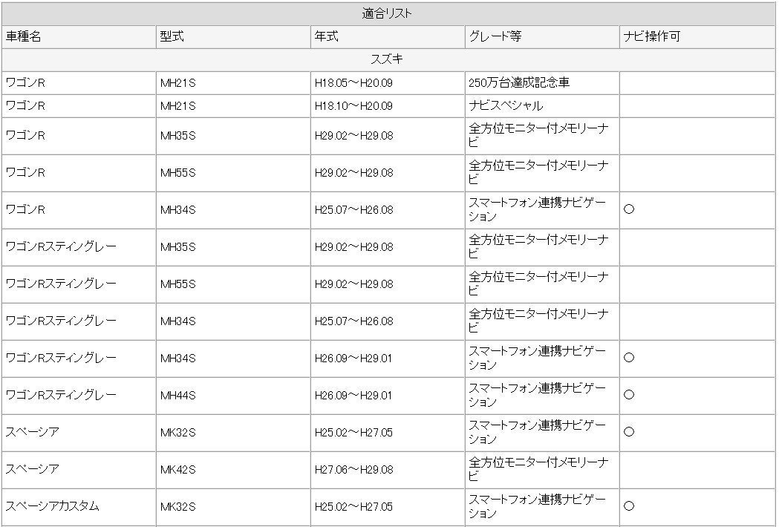
Task: Click H25.02〜H27.05 in the スペーシアカスタム row
Action: pyautogui.click(x=353, y=507)
